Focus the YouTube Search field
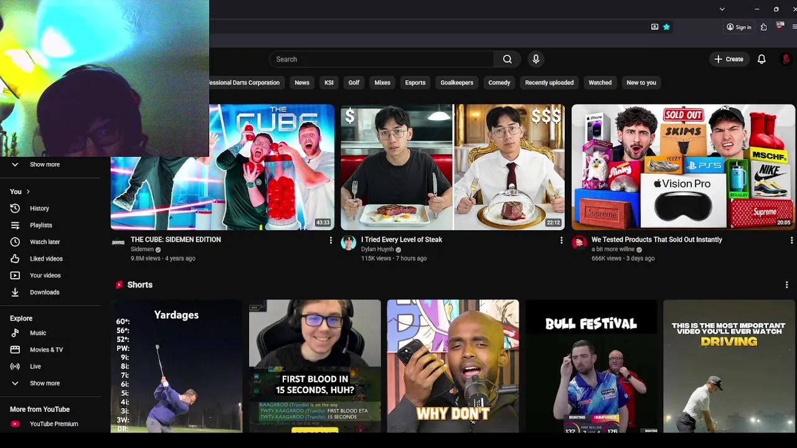 [x=382, y=59]
